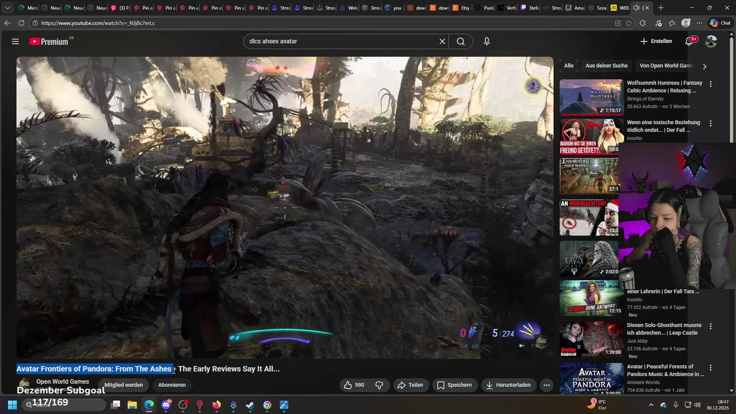The width and height of the screenshot is (736, 414).
Task: Open Open World Games channel link
Action: pos(63,382)
